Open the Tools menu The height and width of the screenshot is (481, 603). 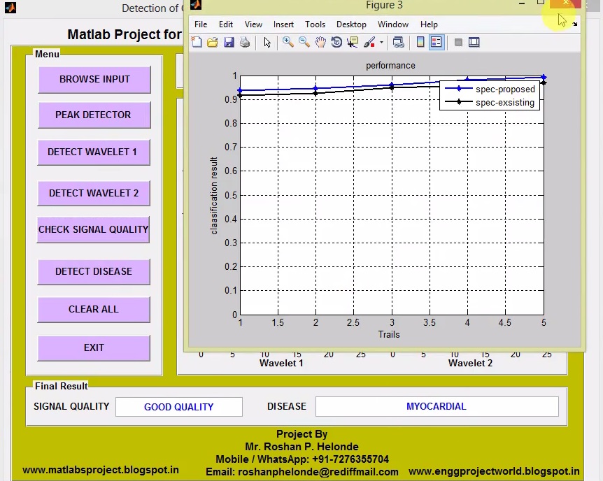315,24
